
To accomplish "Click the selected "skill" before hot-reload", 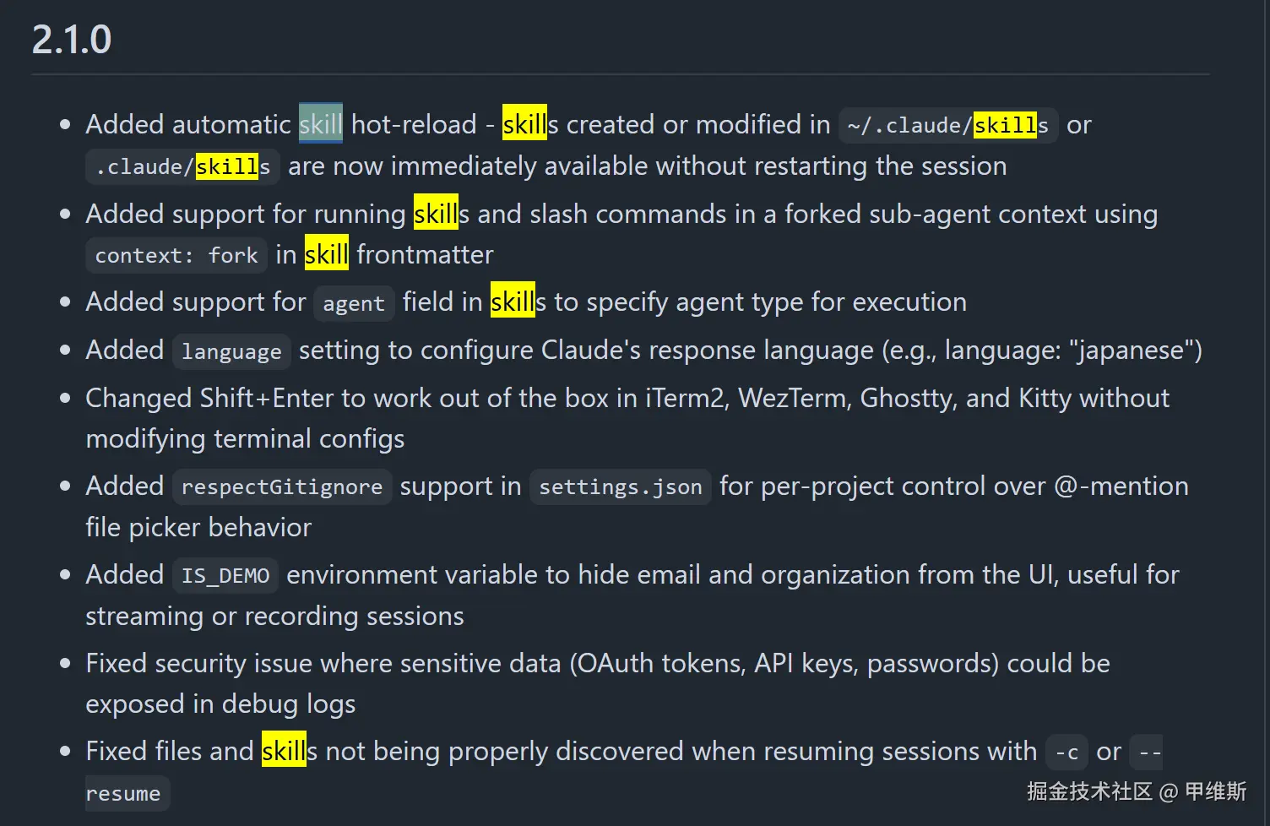I will coord(321,124).
